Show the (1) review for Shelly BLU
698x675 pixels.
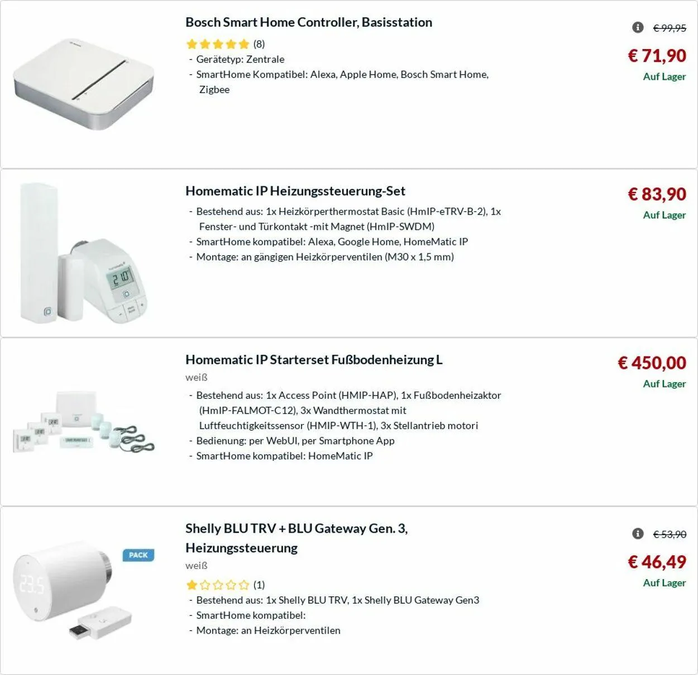click(259, 585)
